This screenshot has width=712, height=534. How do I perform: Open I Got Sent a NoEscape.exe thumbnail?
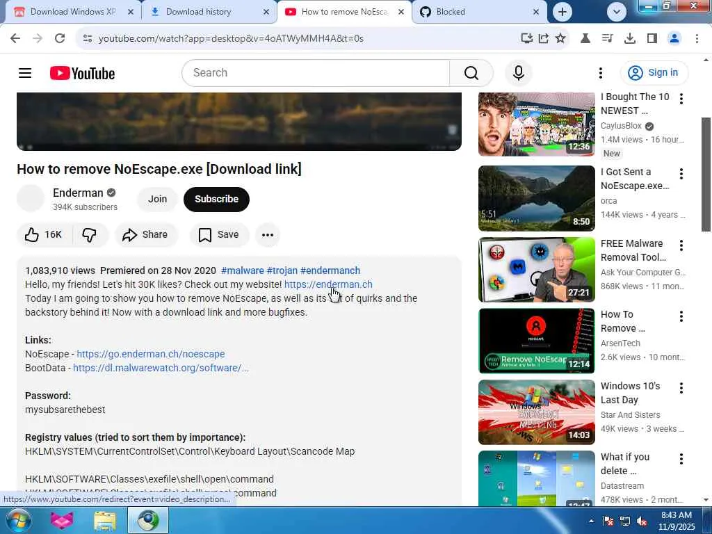536,198
